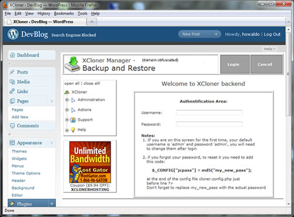Open the Bookmarks menu
Screen dimensions: 294x217
[64, 14]
